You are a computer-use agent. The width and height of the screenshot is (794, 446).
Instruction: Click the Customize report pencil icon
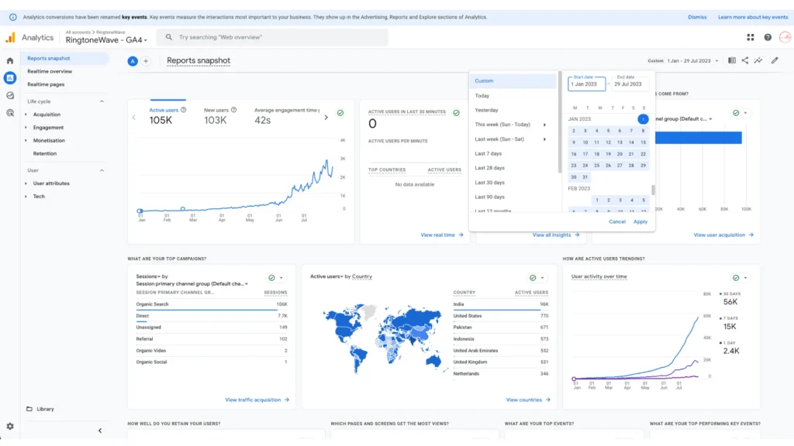point(775,60)
